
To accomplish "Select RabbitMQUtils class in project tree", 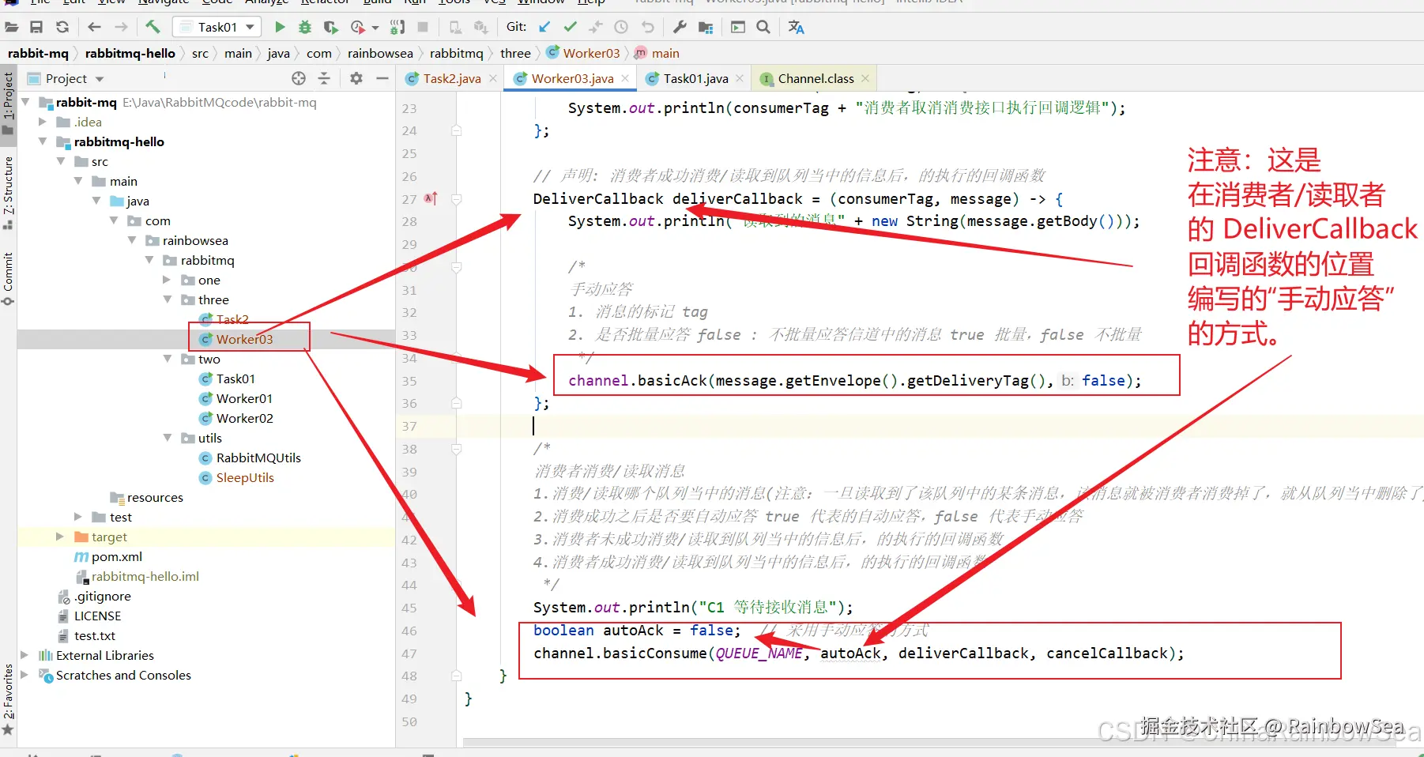I will coord(258,458).
